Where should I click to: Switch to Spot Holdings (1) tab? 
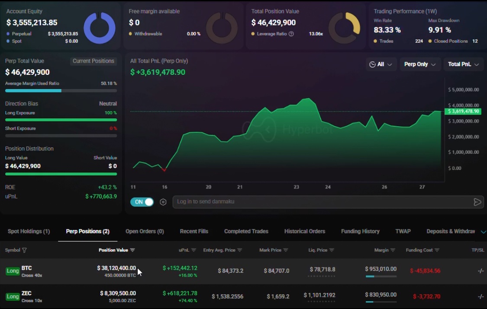(29, 232)
